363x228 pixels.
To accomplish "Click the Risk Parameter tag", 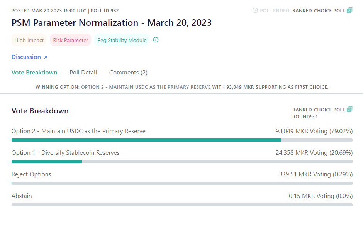I will tap(71, 40).
